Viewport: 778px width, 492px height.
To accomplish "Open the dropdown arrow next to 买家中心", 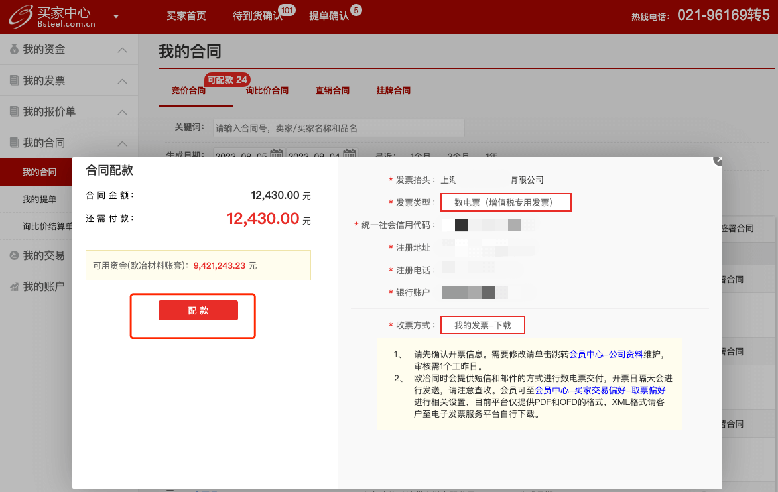I will pyautogui.click(x=117, y=16).
